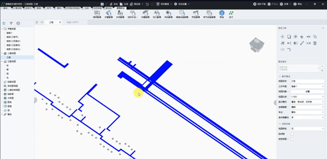Click the 设置 button for 视图对象
The height and width of the screenshot is (159, 327).
[x=307, y=91]
